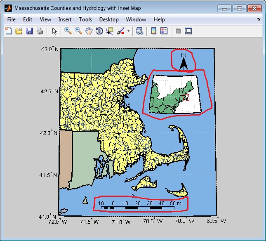Click the toolbar dock arrow at menu bar right
266x241 pixels.
(x=259, y=19)
